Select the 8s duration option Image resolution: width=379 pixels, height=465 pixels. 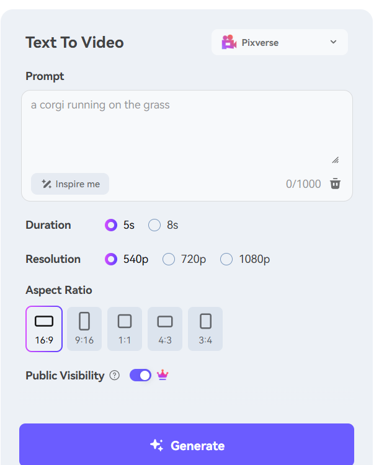(x=163, y=225)
